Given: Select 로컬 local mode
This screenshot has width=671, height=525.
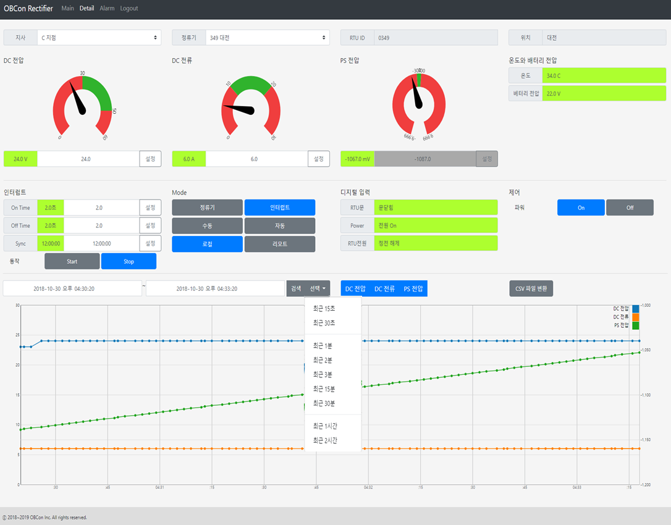Looking at the screenshot, I should click(207, 244).
